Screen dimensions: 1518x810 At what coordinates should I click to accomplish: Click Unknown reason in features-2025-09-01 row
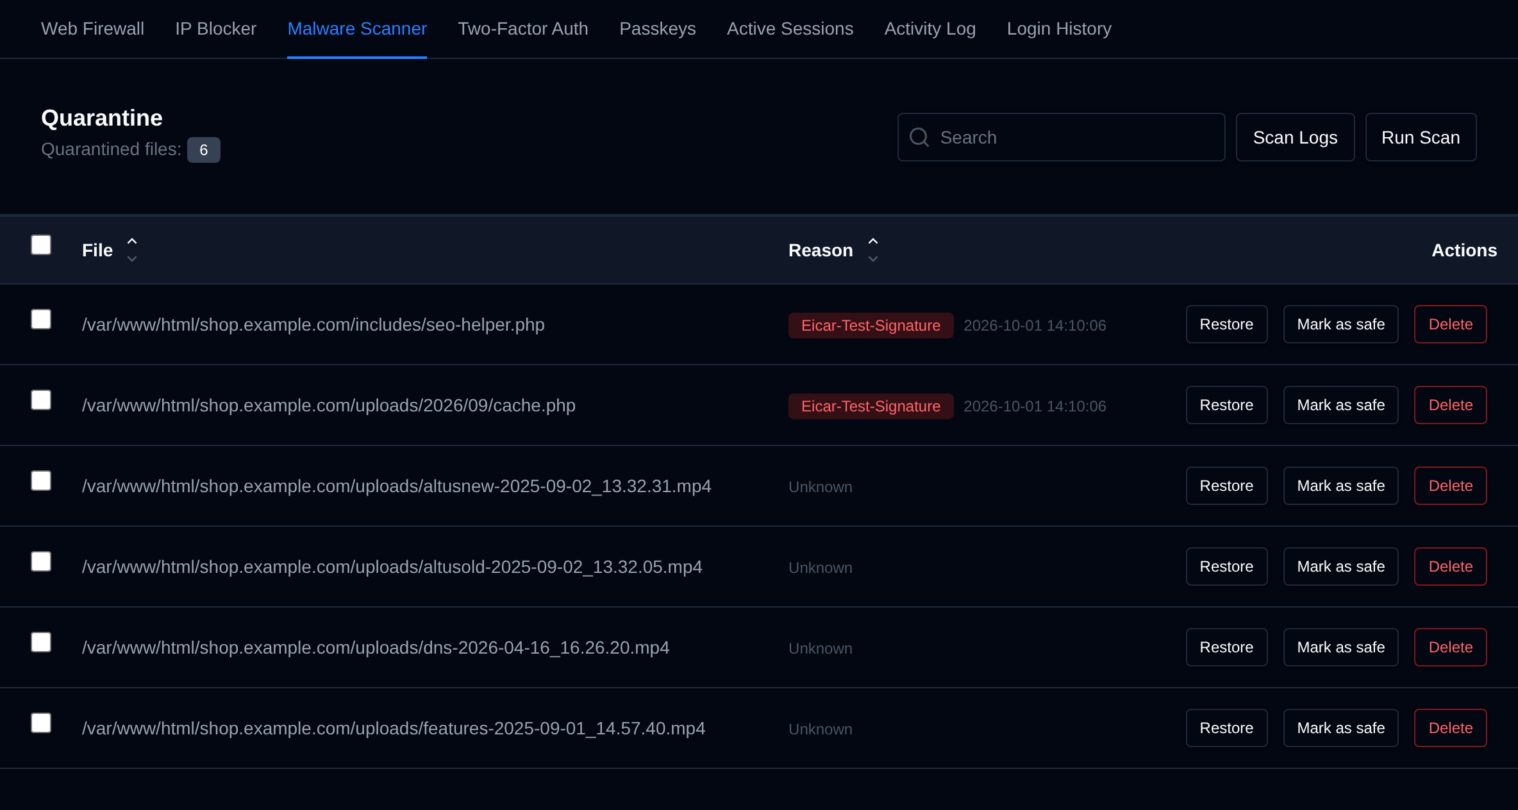821,729
